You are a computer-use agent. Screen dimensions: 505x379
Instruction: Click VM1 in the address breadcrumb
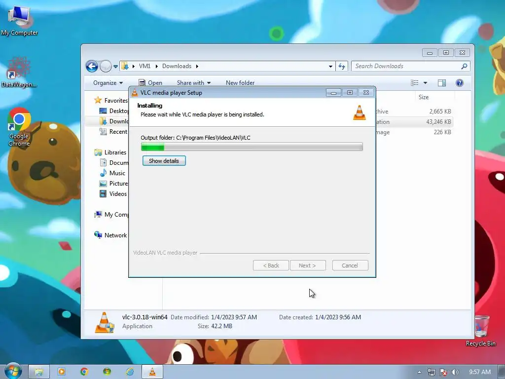144,66
